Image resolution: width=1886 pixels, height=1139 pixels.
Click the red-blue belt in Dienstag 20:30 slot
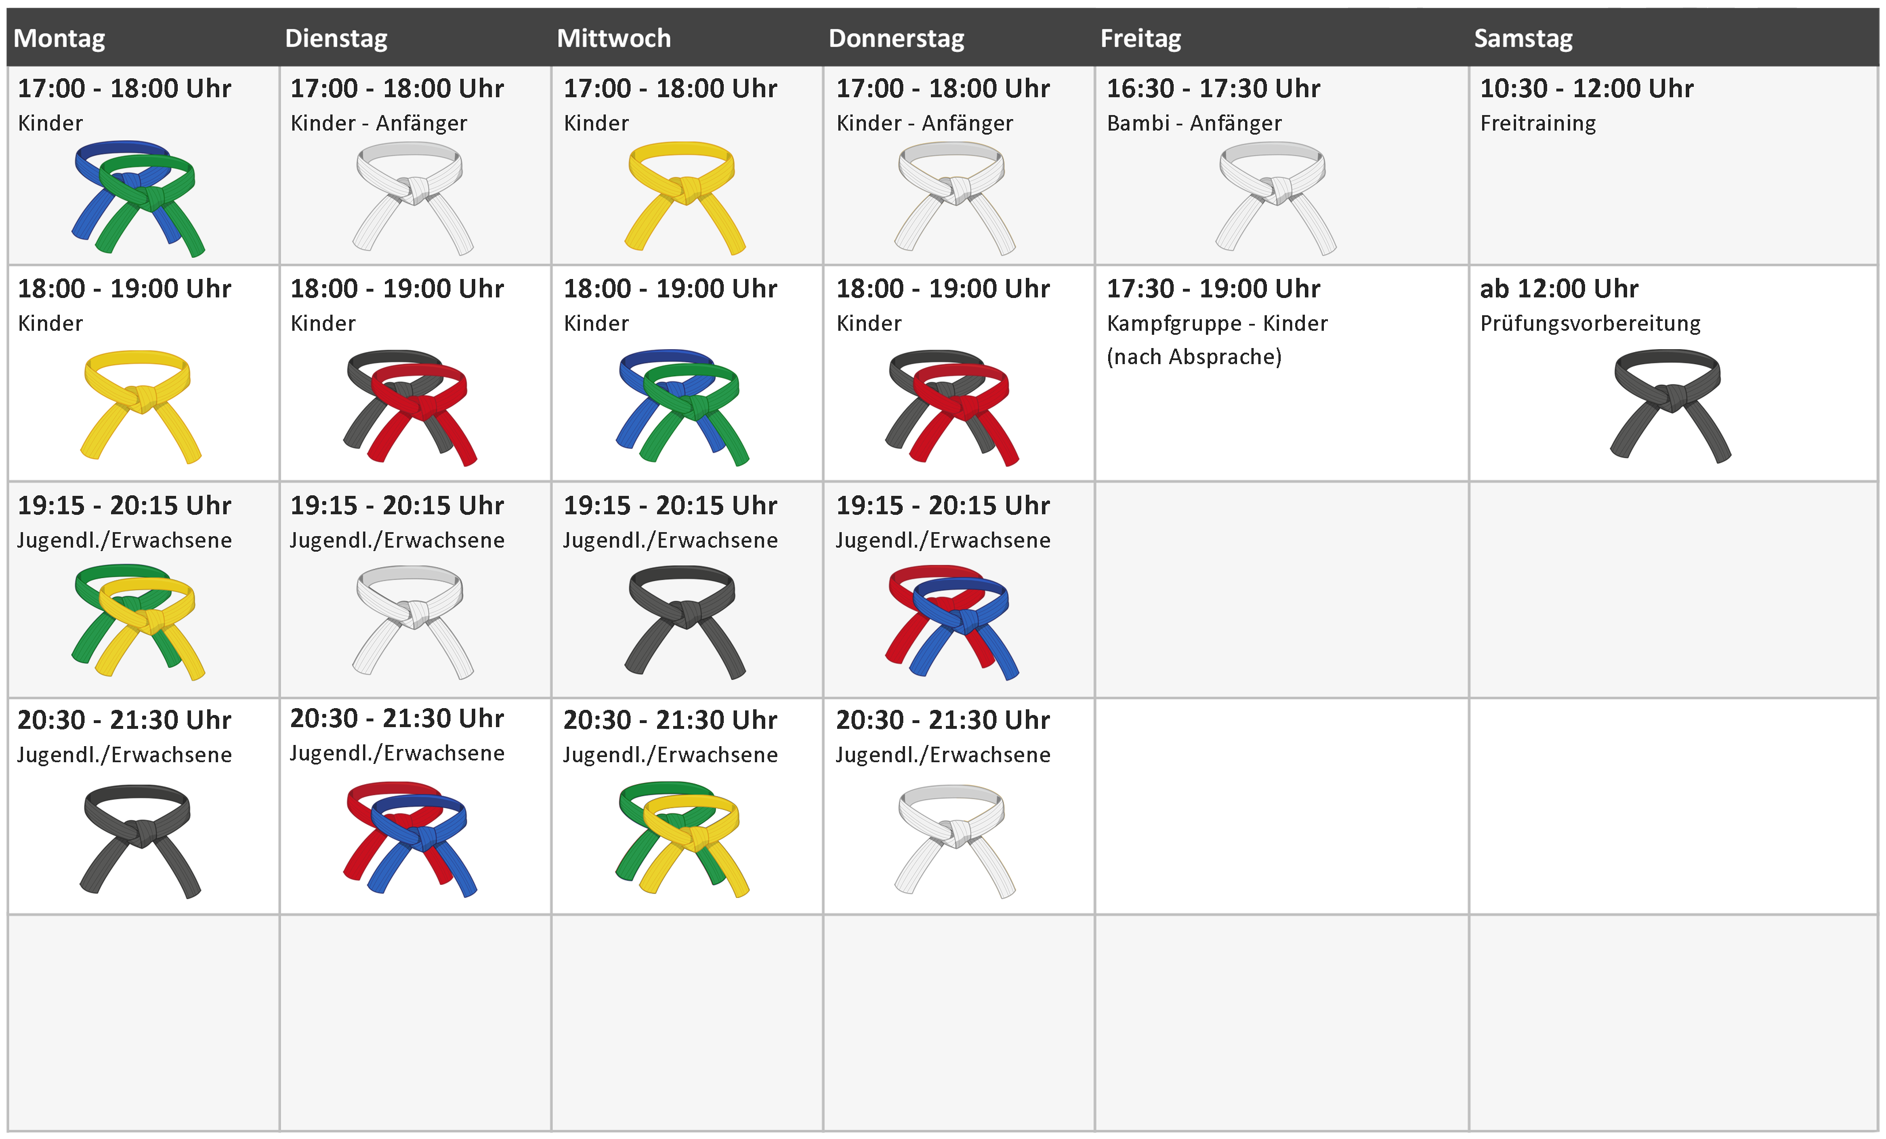click(x=410, y=838)
